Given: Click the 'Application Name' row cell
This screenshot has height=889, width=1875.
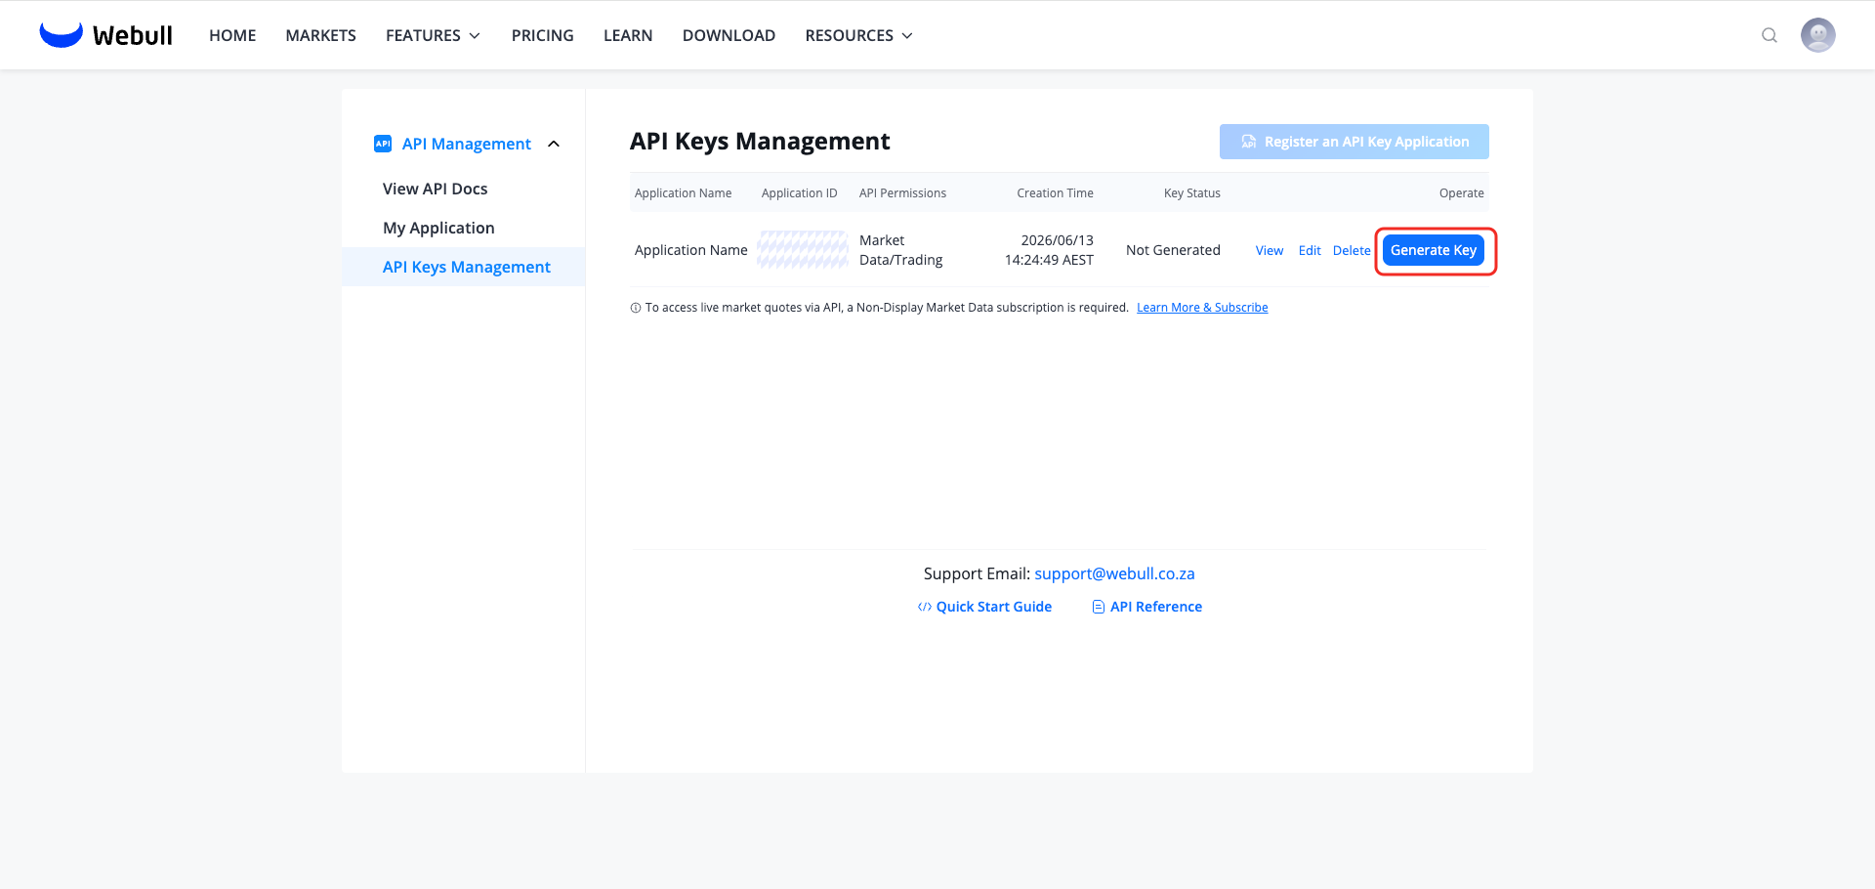Looking at the screenshot, I should pos(690,250).
